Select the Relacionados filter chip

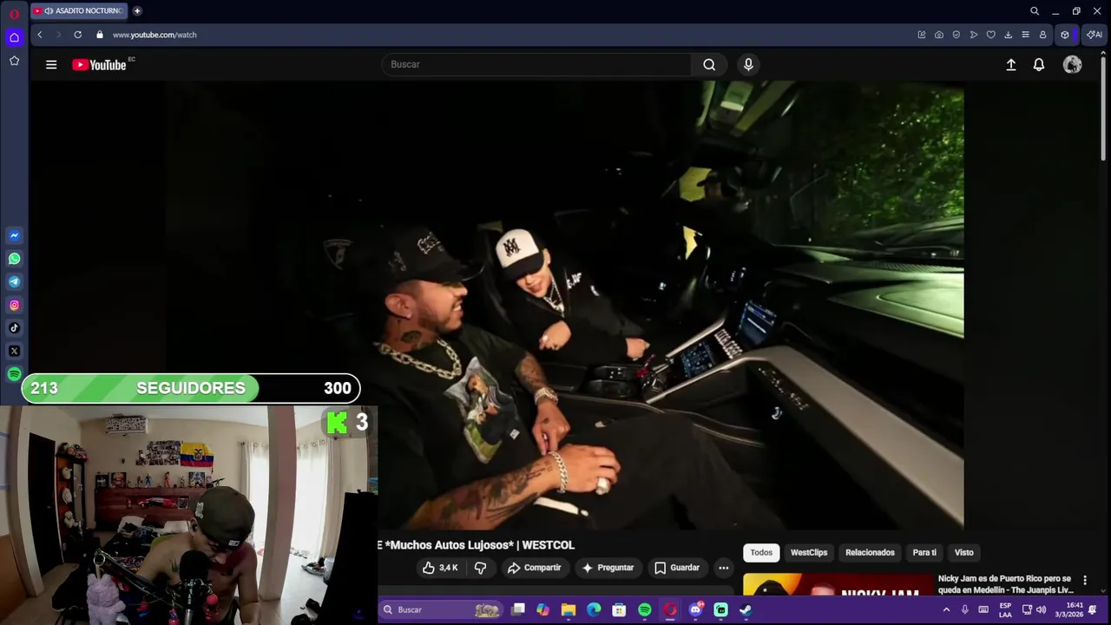870,552
